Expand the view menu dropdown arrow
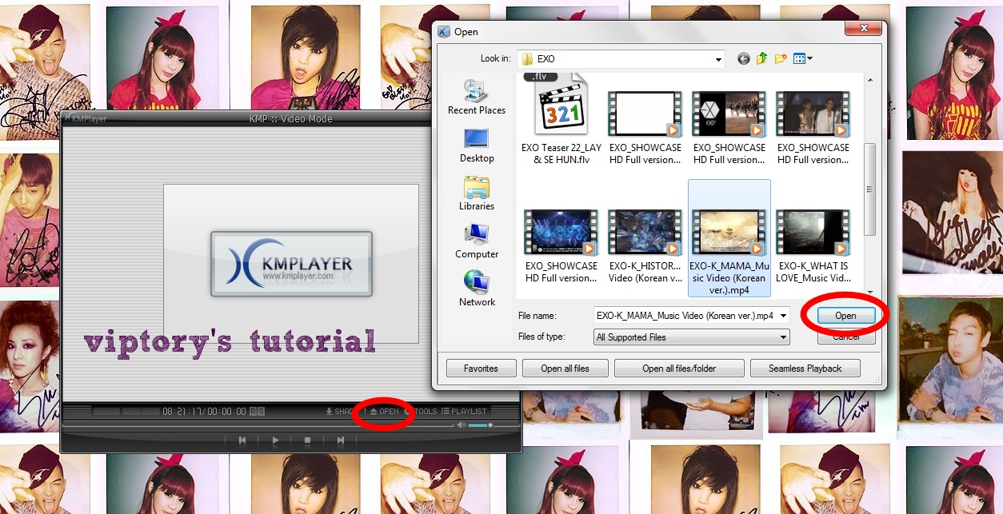Viewport: 1003px width, 514px height. click(809, 58)
